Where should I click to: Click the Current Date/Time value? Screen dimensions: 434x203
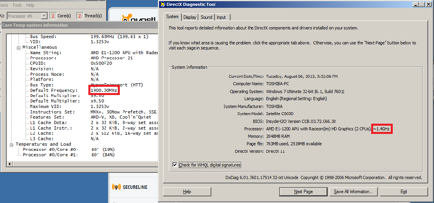click(x=302, y=76)
